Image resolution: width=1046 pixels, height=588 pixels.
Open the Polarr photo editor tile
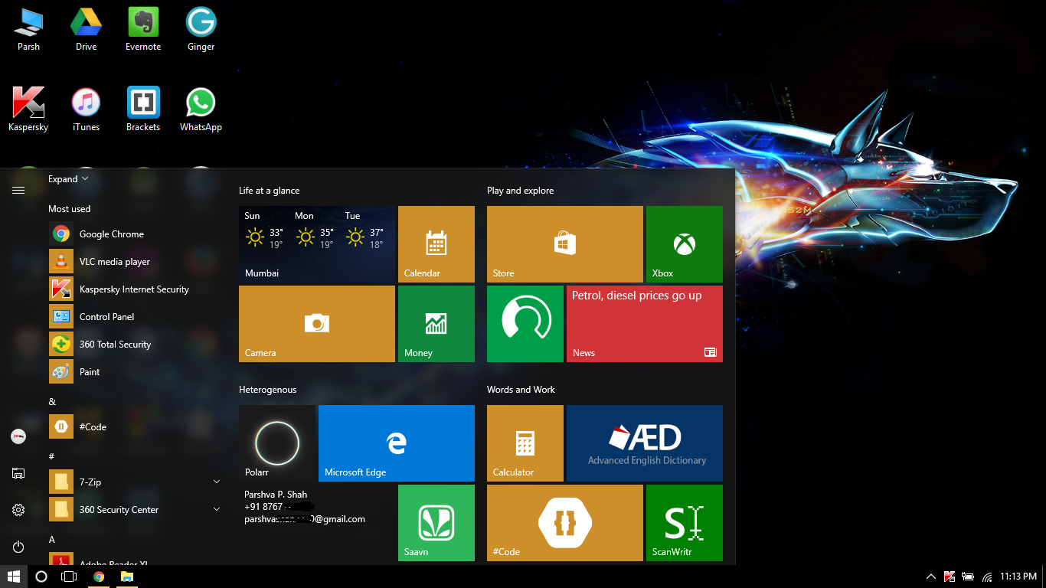click(276, 443)
